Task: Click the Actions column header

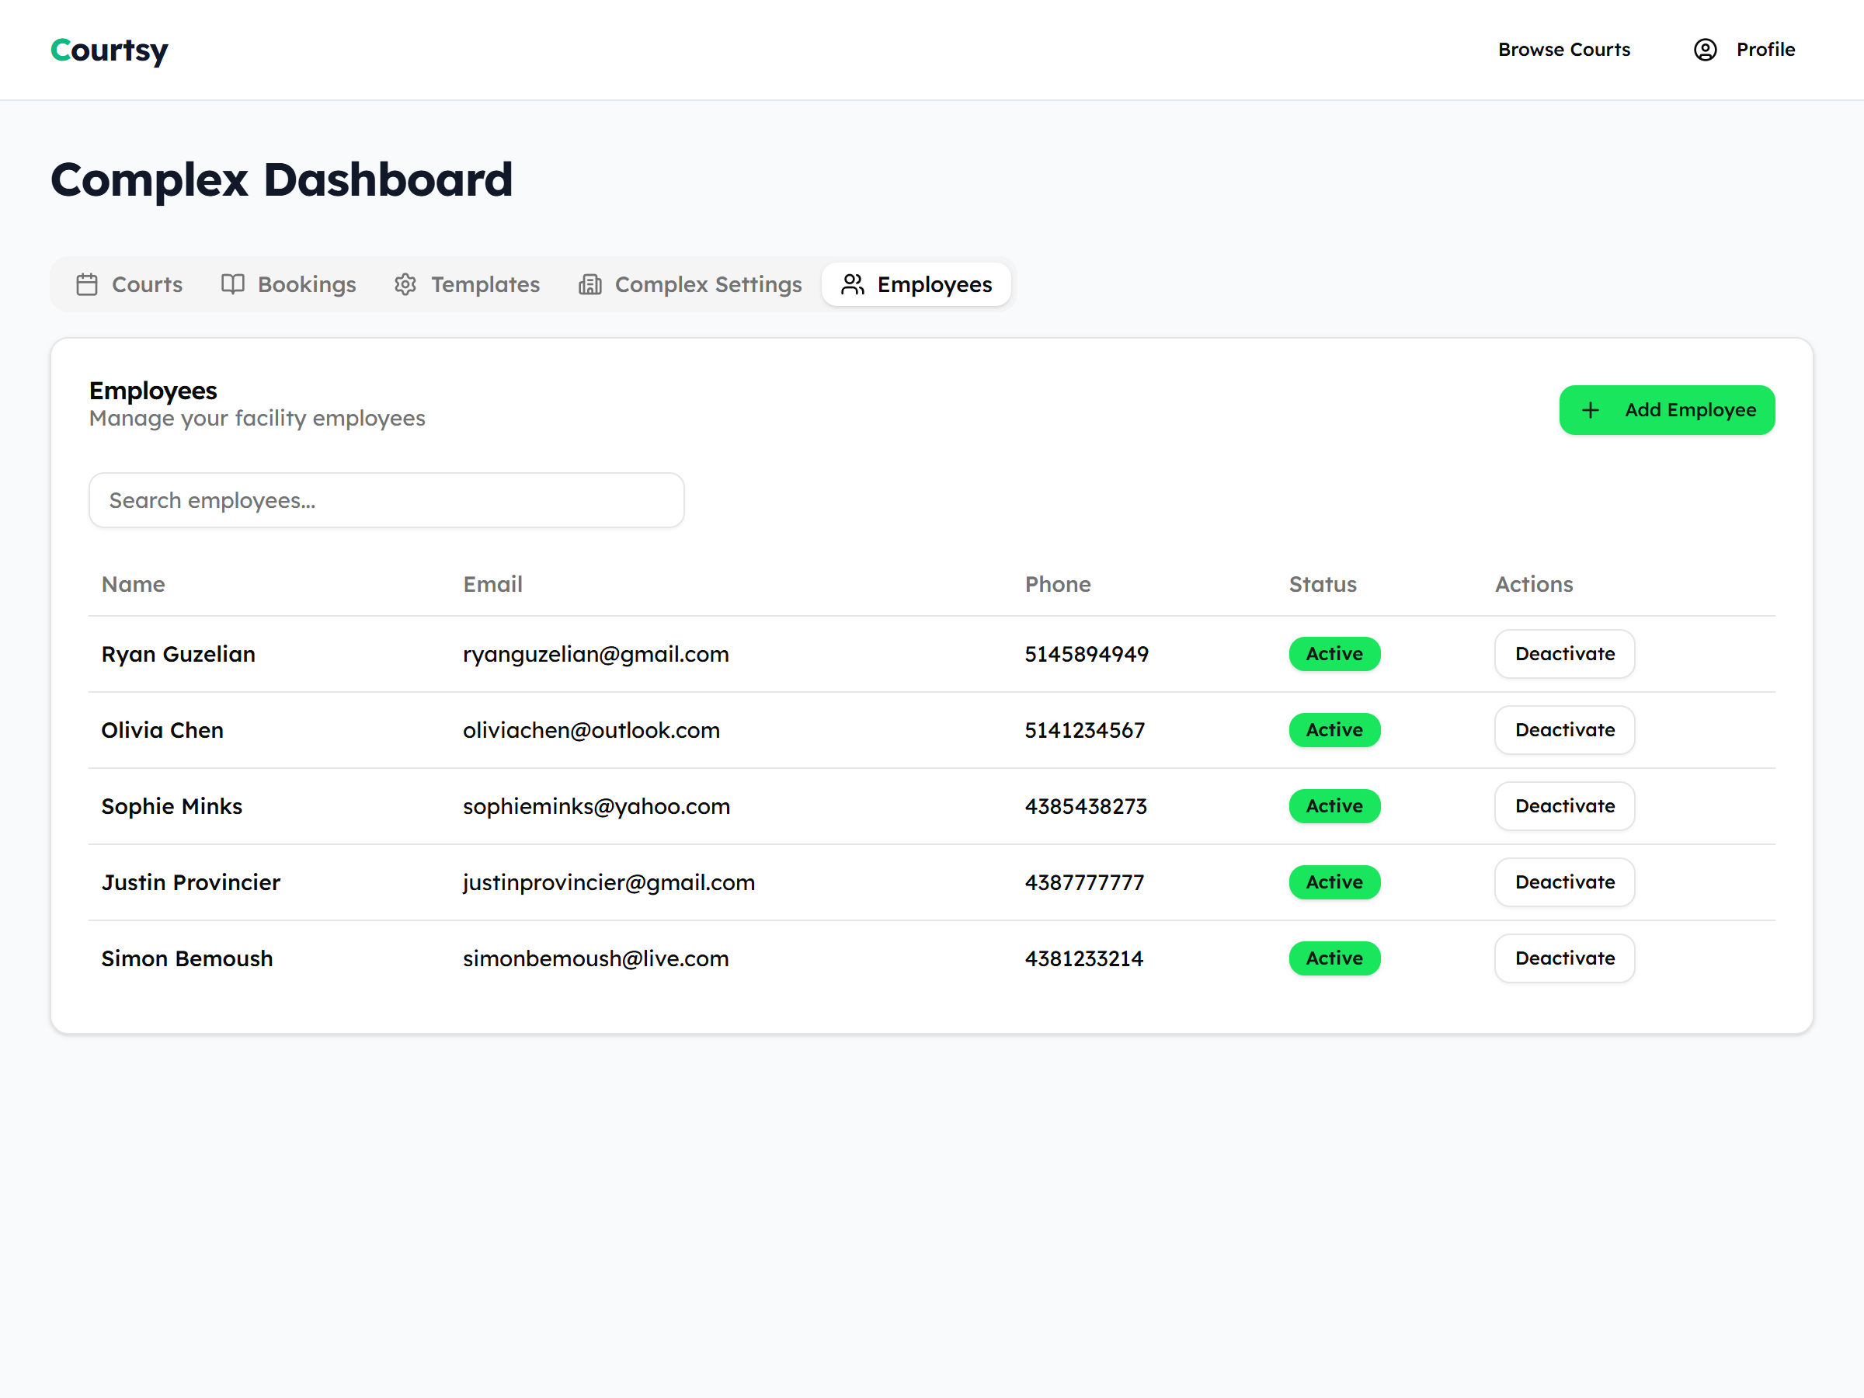Action: coord(1534,585)
